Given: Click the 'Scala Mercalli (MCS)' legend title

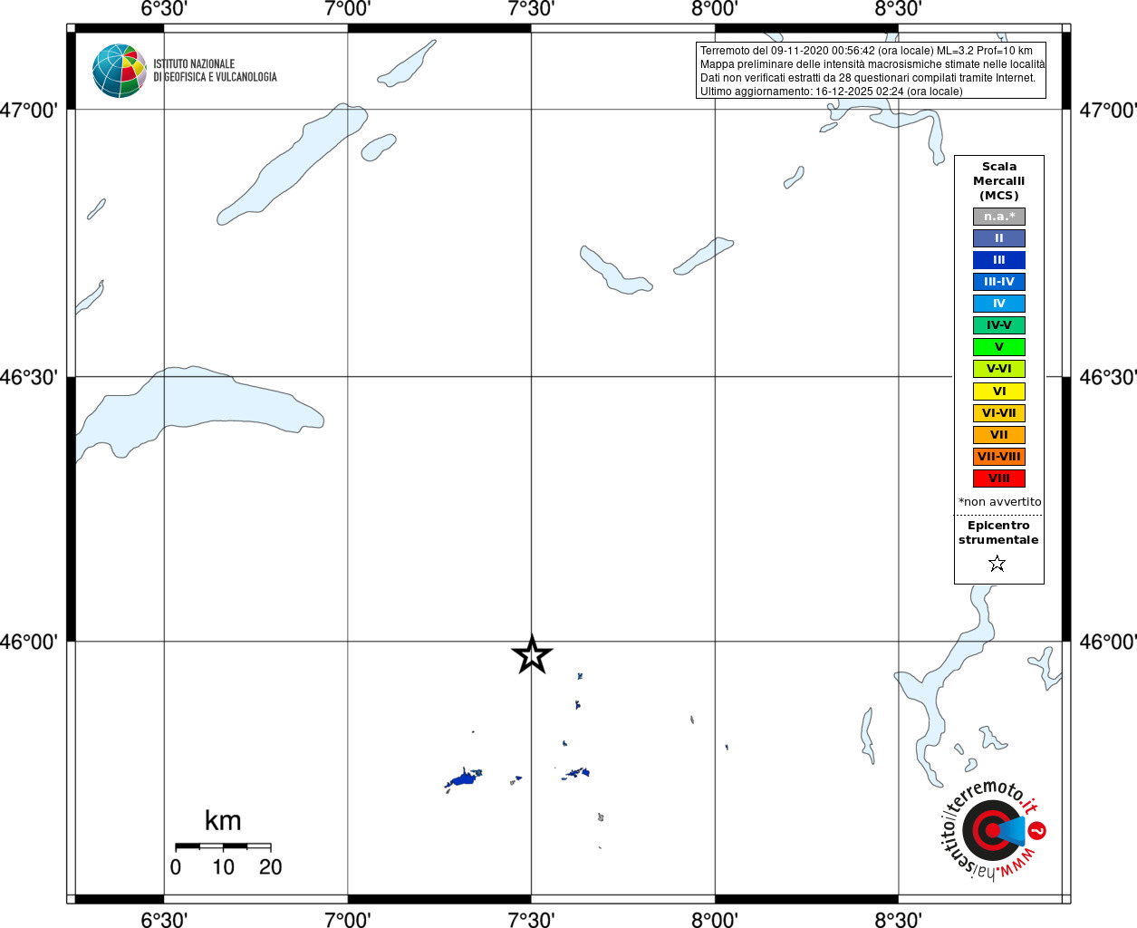Looking at the screenshot, I should 999,181.
